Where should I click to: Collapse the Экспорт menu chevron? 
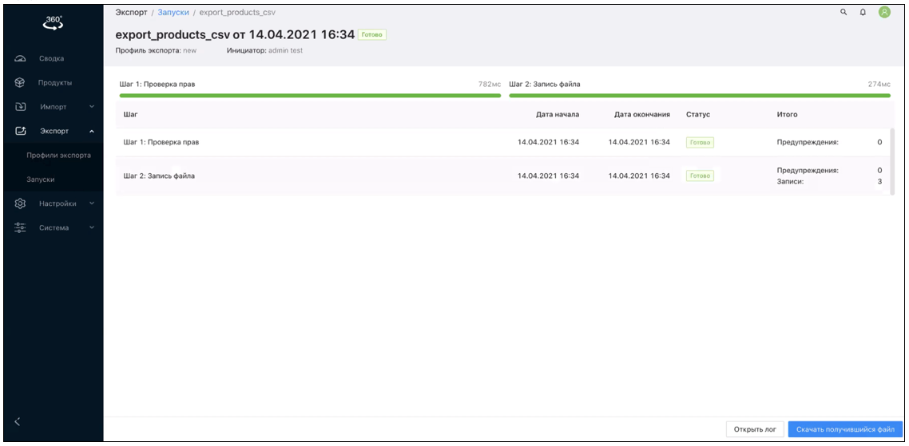click(92, 131)
